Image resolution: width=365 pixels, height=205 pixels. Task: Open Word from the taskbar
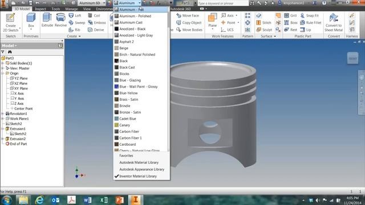(87, 200)
